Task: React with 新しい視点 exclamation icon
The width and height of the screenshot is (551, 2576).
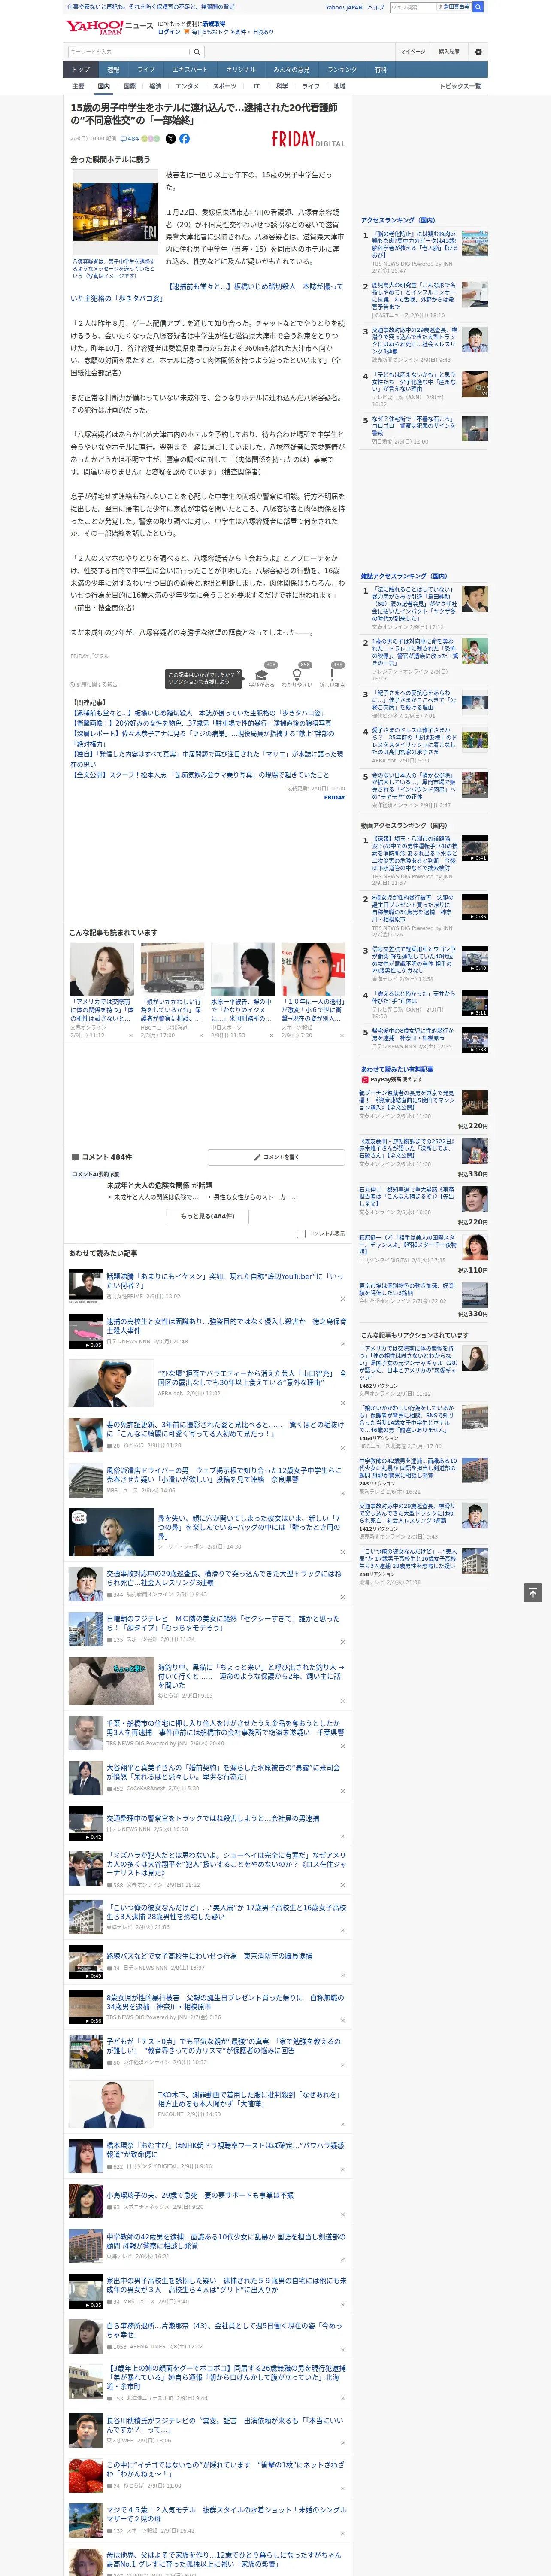Action: [x=332, y=675]
